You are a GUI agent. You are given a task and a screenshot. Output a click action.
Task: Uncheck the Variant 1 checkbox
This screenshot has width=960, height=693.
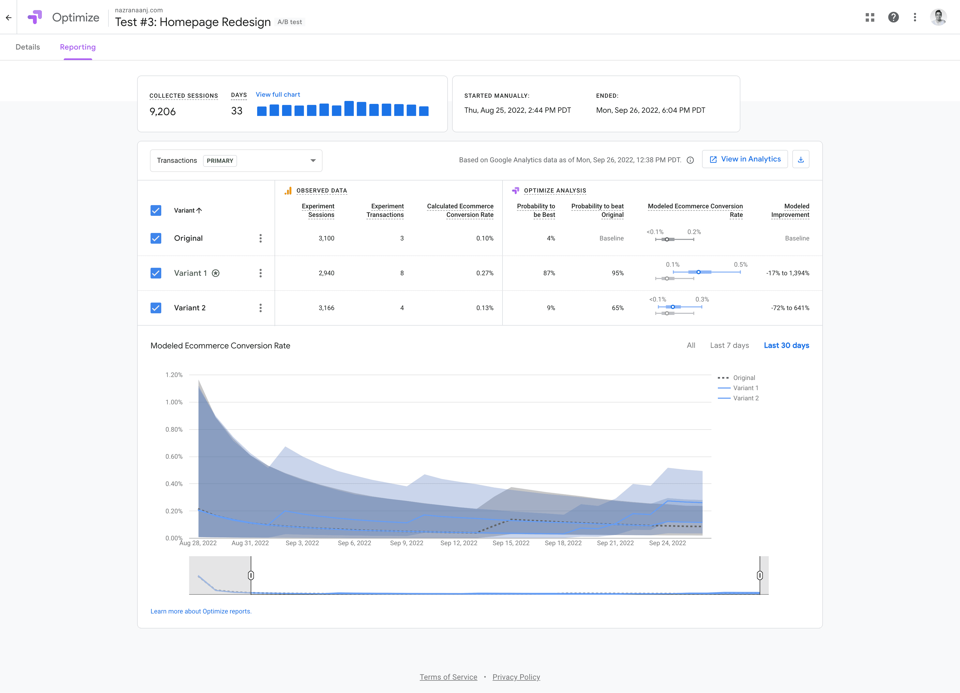(x=156, y=273)
